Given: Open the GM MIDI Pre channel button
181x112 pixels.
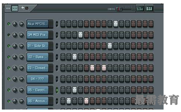Looking at the screenshot, I should tap(37, 35).
